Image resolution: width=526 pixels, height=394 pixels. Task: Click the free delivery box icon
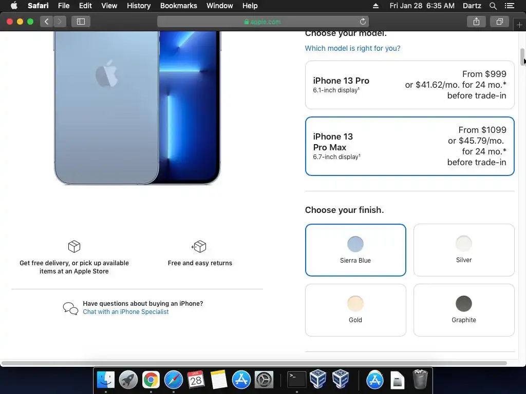point(74,247)
